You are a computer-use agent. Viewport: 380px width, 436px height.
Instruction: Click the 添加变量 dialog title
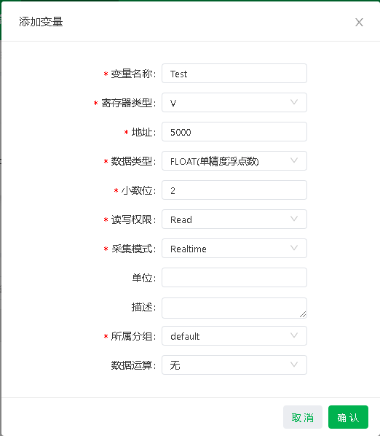(41, 22)
